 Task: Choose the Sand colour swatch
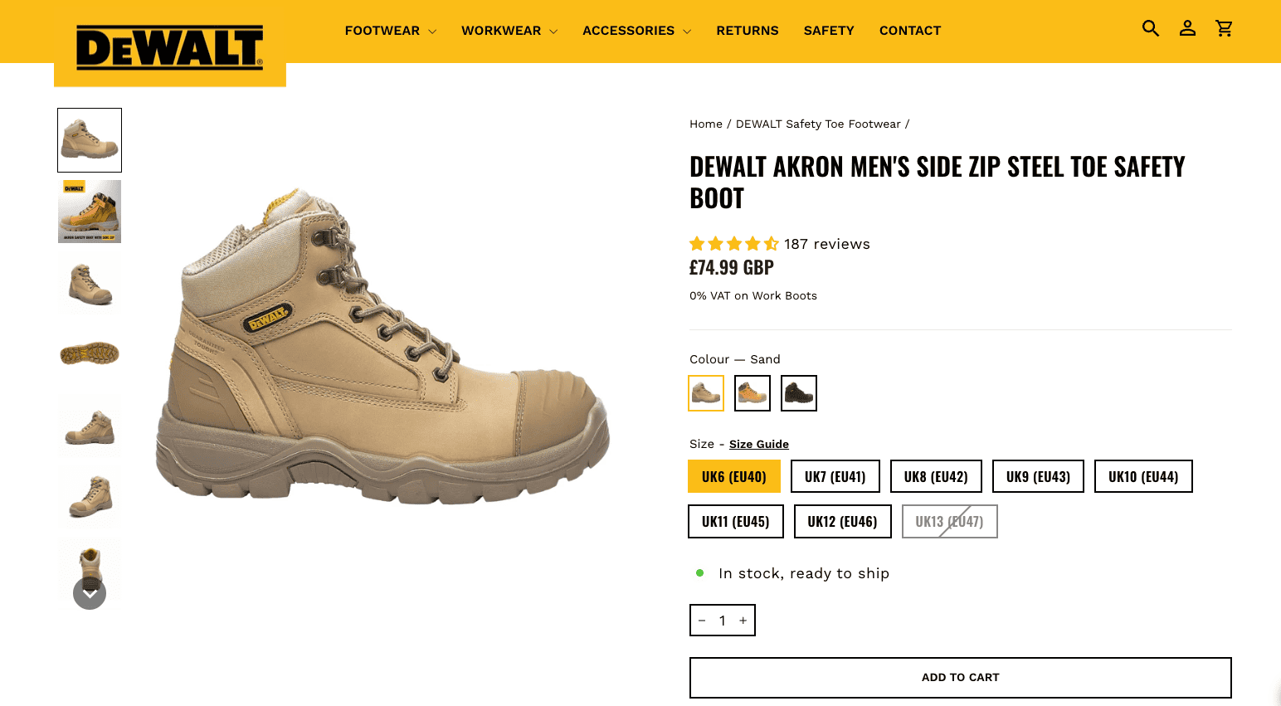click(x=706, y=393)
